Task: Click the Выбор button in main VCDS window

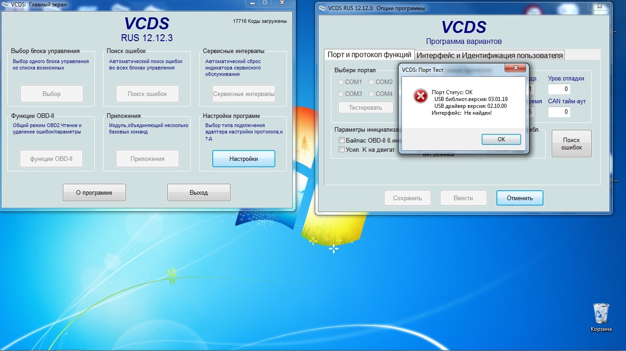Action: (x=52, y=94)
